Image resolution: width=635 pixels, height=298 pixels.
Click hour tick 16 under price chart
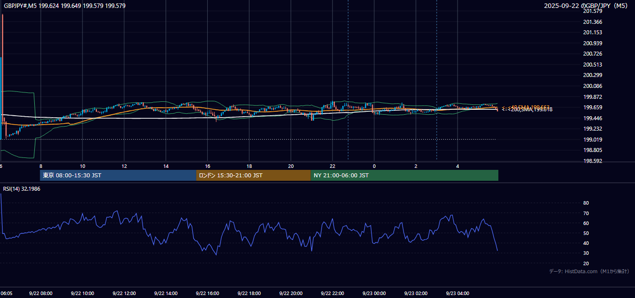tap(208, 166)
